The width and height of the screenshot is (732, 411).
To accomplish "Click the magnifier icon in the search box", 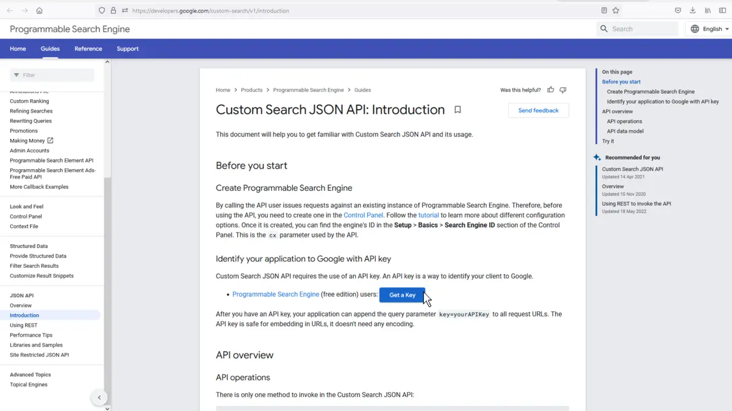I will click(604, 29).
